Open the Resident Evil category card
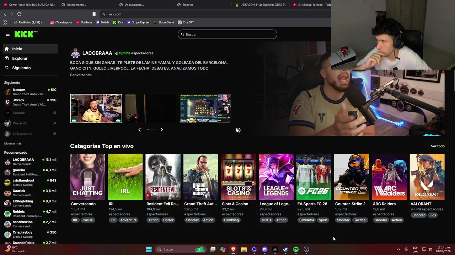Screen dimensions: 455x255 163,177
